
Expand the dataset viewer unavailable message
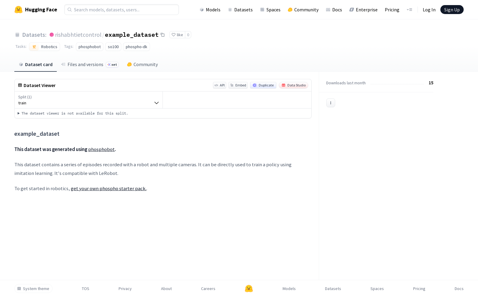tap(73, 113)
